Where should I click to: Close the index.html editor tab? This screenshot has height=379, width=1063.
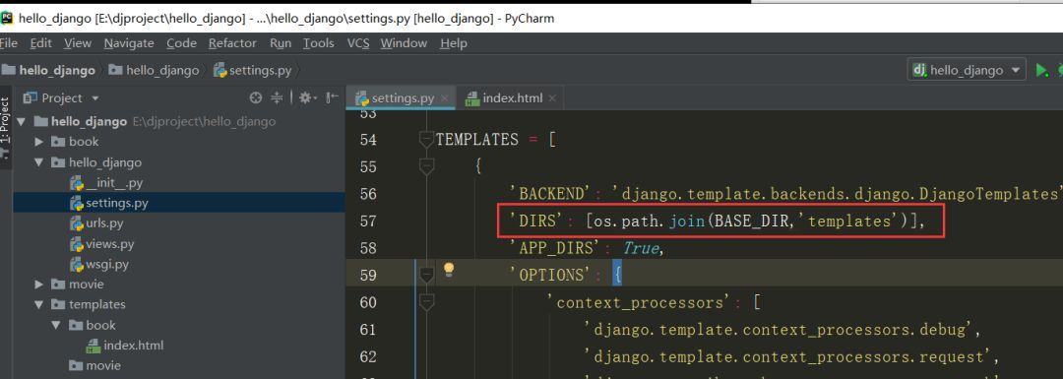point(552,98)
